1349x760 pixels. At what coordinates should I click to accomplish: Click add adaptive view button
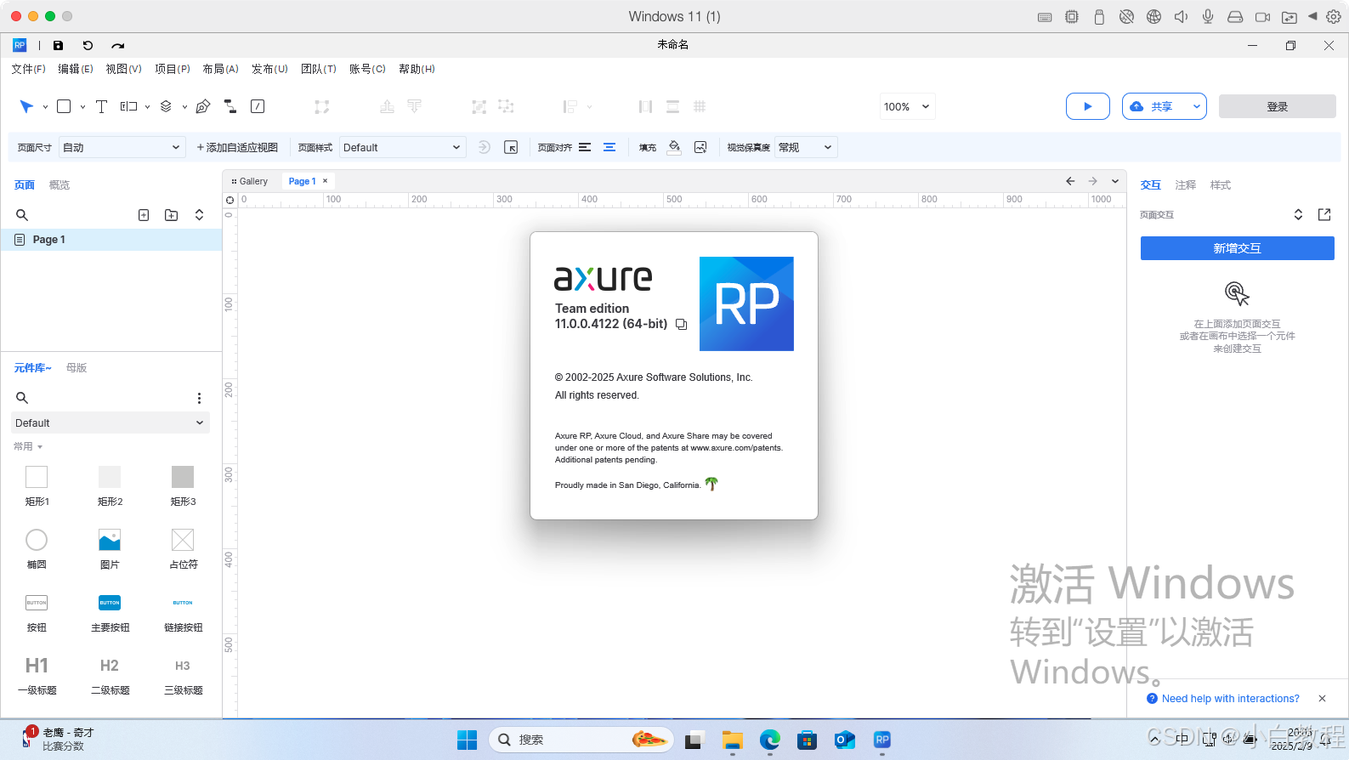[237, 147]
